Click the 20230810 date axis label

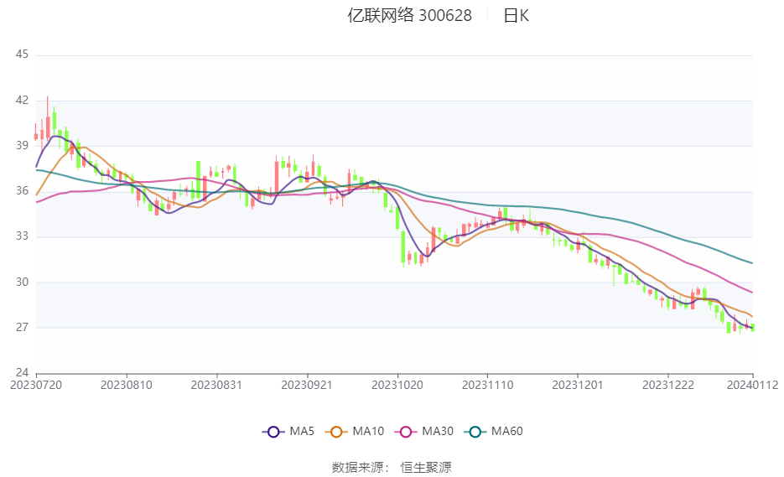[127, 385]
